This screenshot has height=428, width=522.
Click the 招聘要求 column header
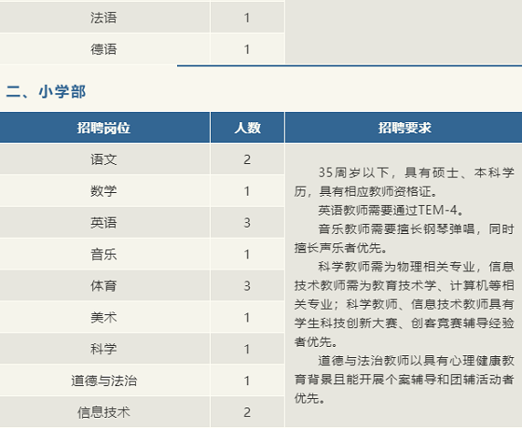404,128
